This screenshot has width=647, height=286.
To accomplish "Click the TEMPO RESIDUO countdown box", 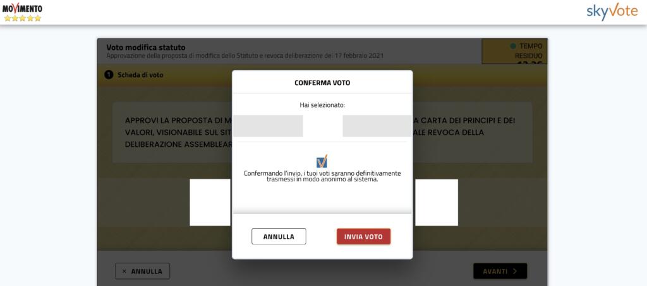I will (x=514, y=52).
